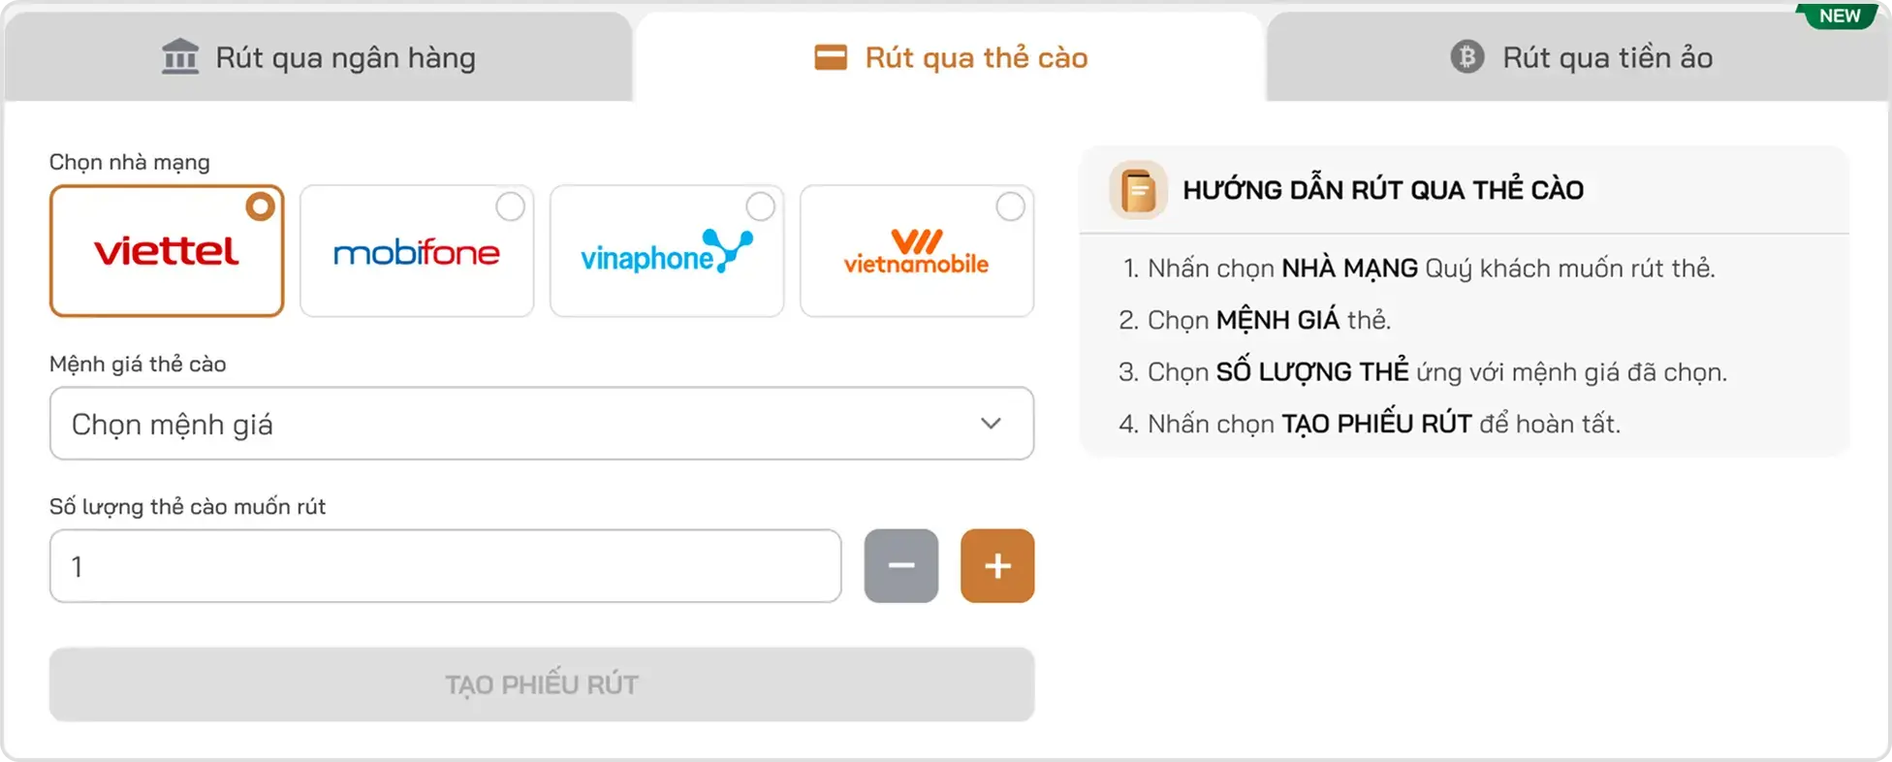The height and width of the screenshot is (762, 1892).
Task: Click the guide notebook icon
Action: [x=1138, y=190]
